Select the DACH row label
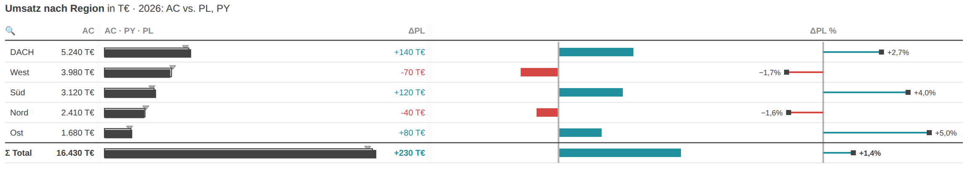The image size is (968, 170). point(22,52)
